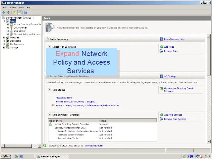The height and width of the screenshot is (159, 212).
Task: Click the Storage tree icon
Action: (x=8, y=47)
